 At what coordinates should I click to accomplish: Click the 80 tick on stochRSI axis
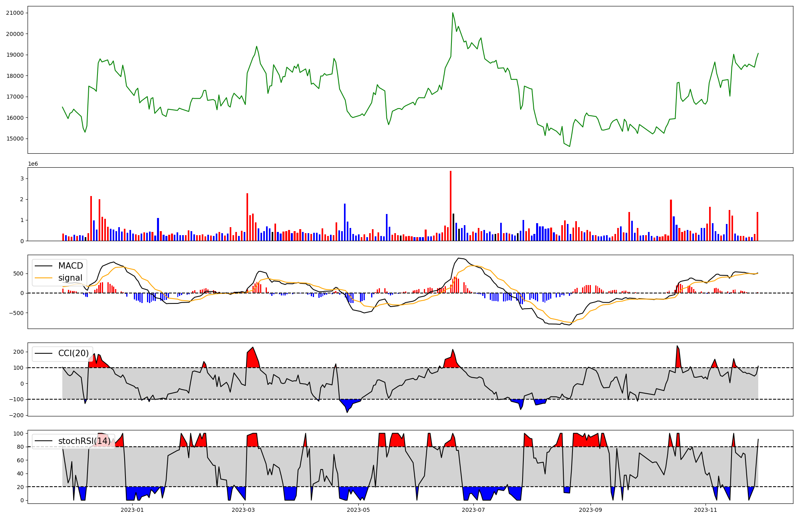point(21,447)
